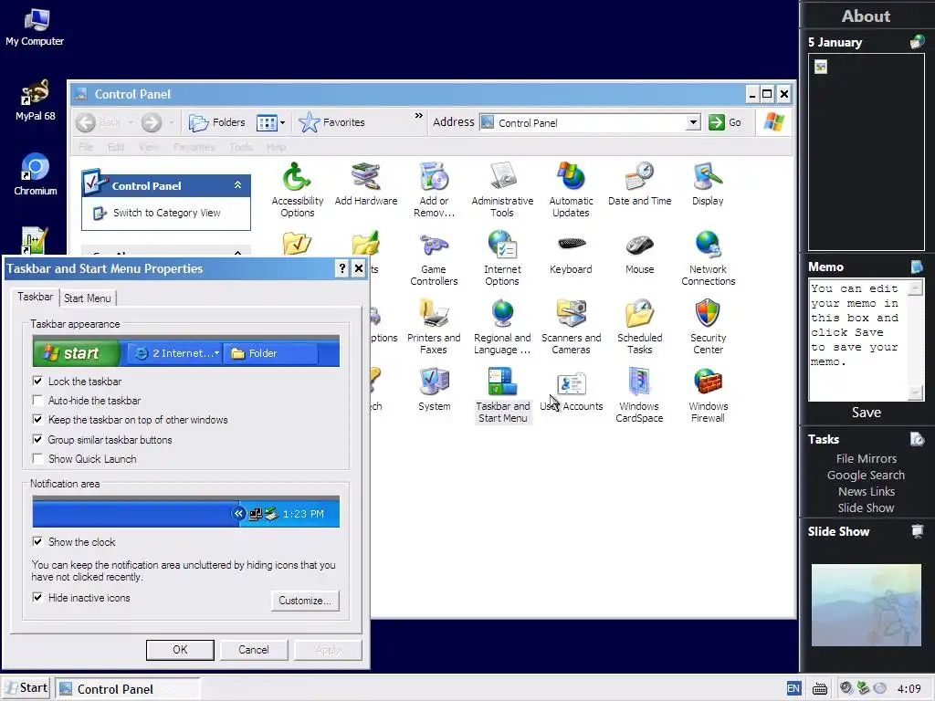Open the File menu in Control Panel
The width and height of the screenshot is (935, 701).
coord(86,147)
